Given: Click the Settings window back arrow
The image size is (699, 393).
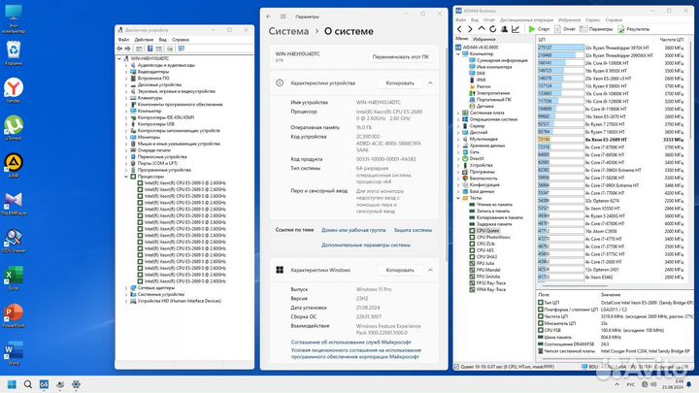Looking at the screenshot, I should coord(268,16).
